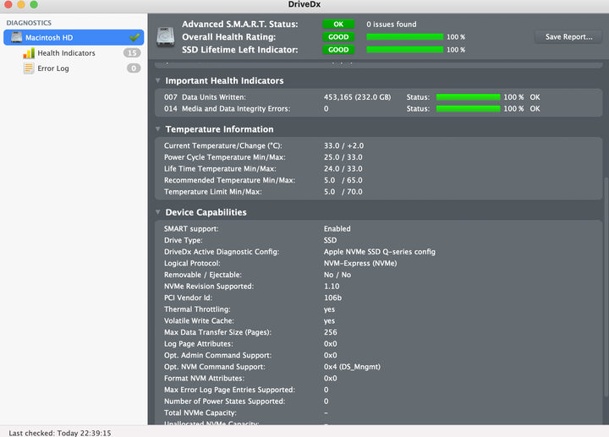
Task: Click 'Max Error Log Page Entries Supported:' label
Action: tap(229, 390)
